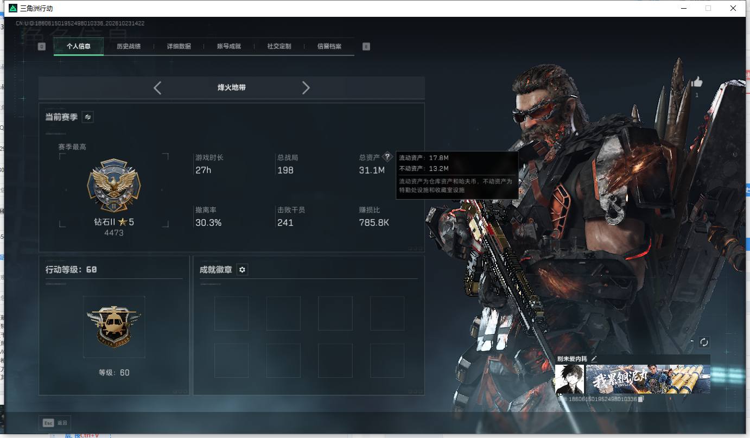Click the 行动等级: 60 heading
Viewport: 750px width, 438px height.
pos(71,270)
